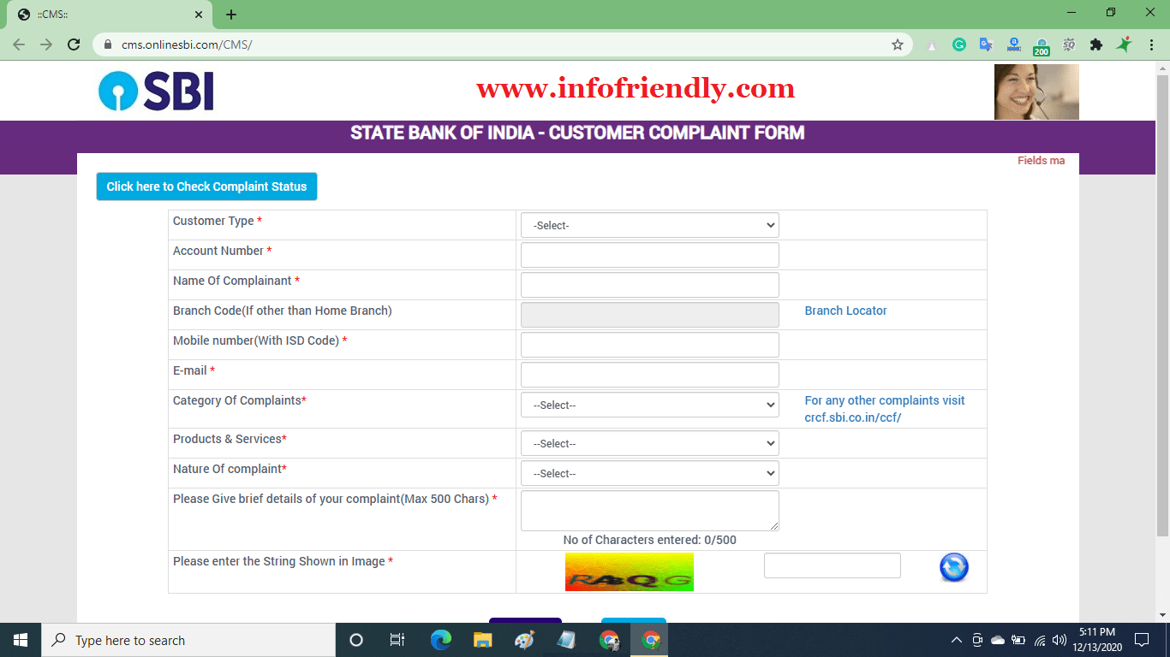Open the Nature Of complaint dropdown
Image resolution: width=1170 pixels, height=657 pixels.
pyautogui.click(x=649, y=472)
